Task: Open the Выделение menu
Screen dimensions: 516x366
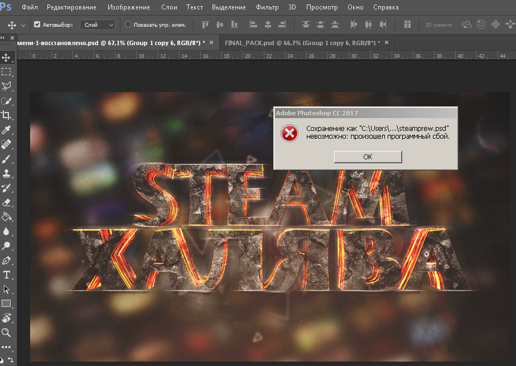Action: pos(229,7)
